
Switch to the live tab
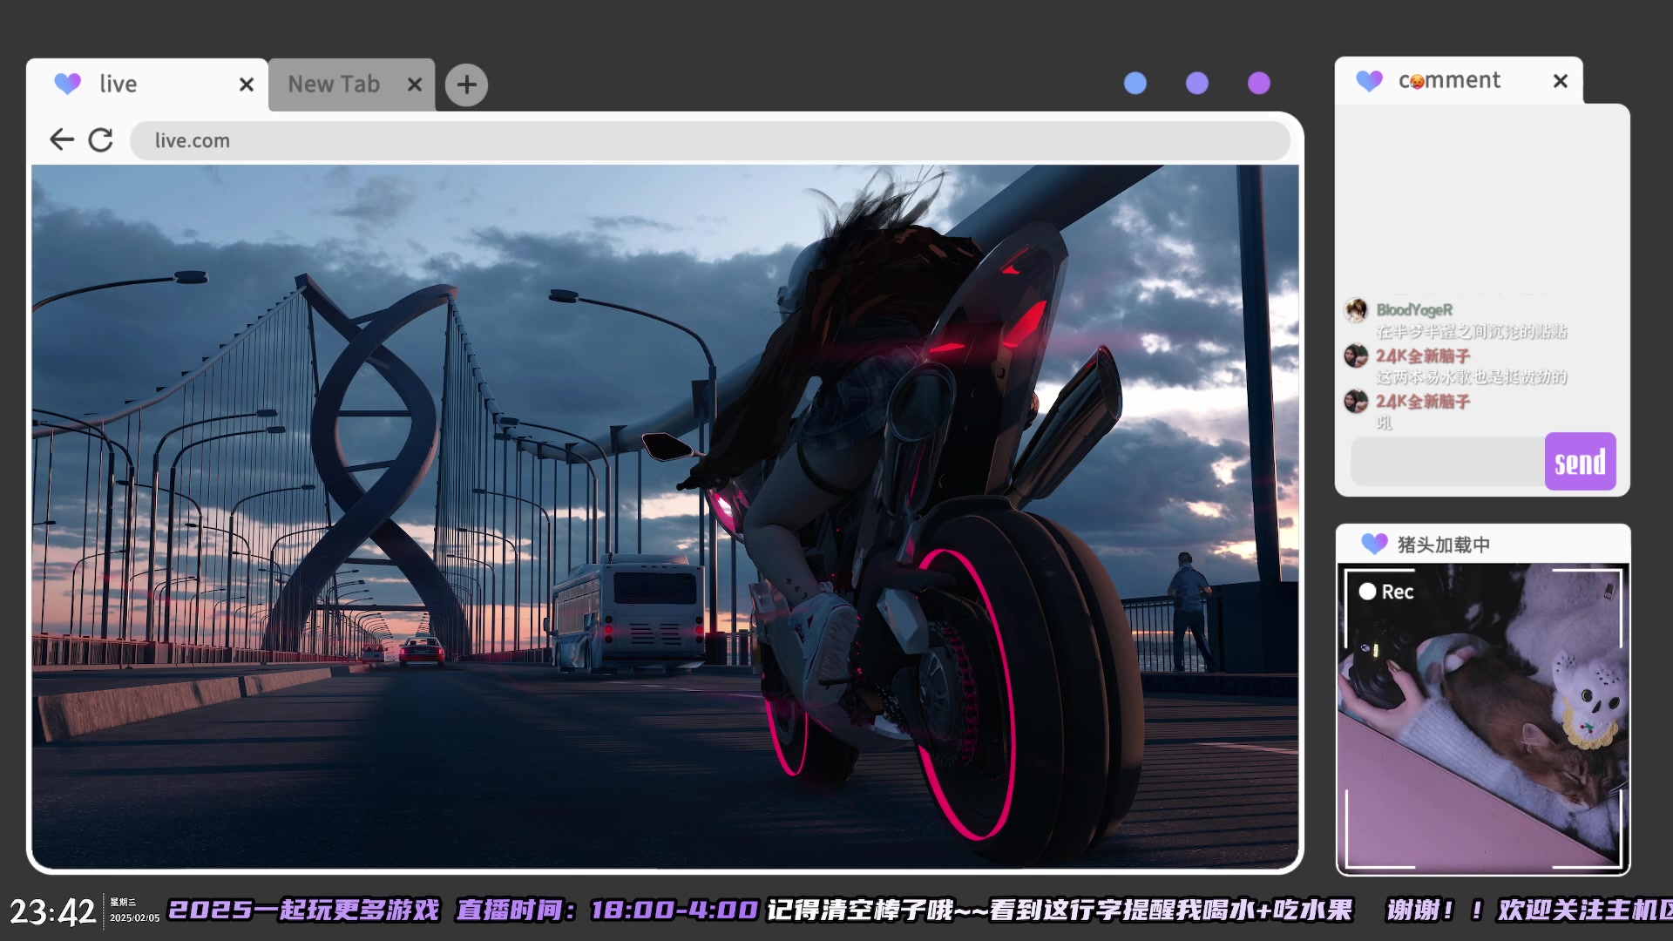(147, 85)
